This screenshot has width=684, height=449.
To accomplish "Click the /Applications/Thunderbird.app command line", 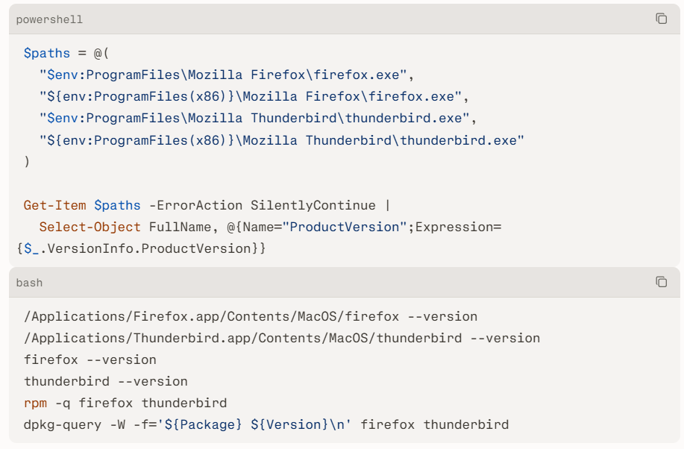I will [282, 339].
